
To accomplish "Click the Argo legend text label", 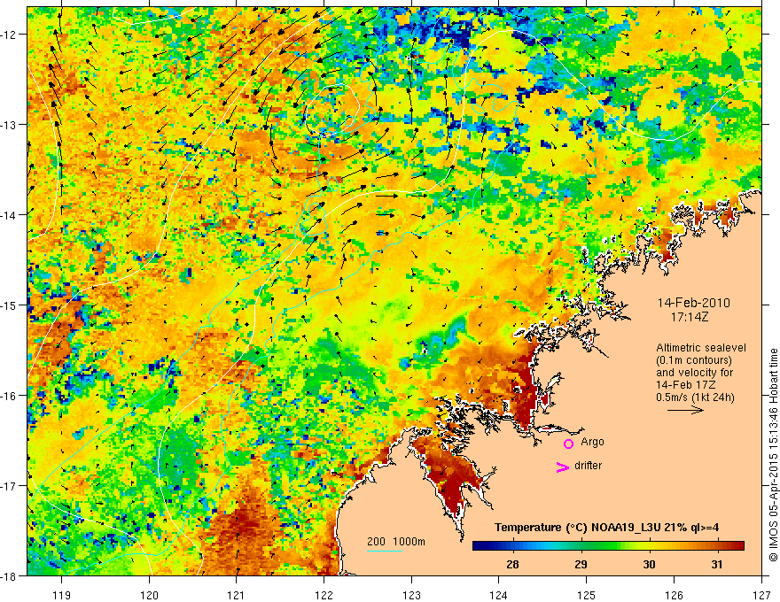I will click(592, 442).
